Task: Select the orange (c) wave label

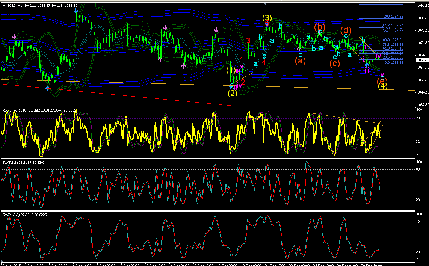Action: [335, 63]
